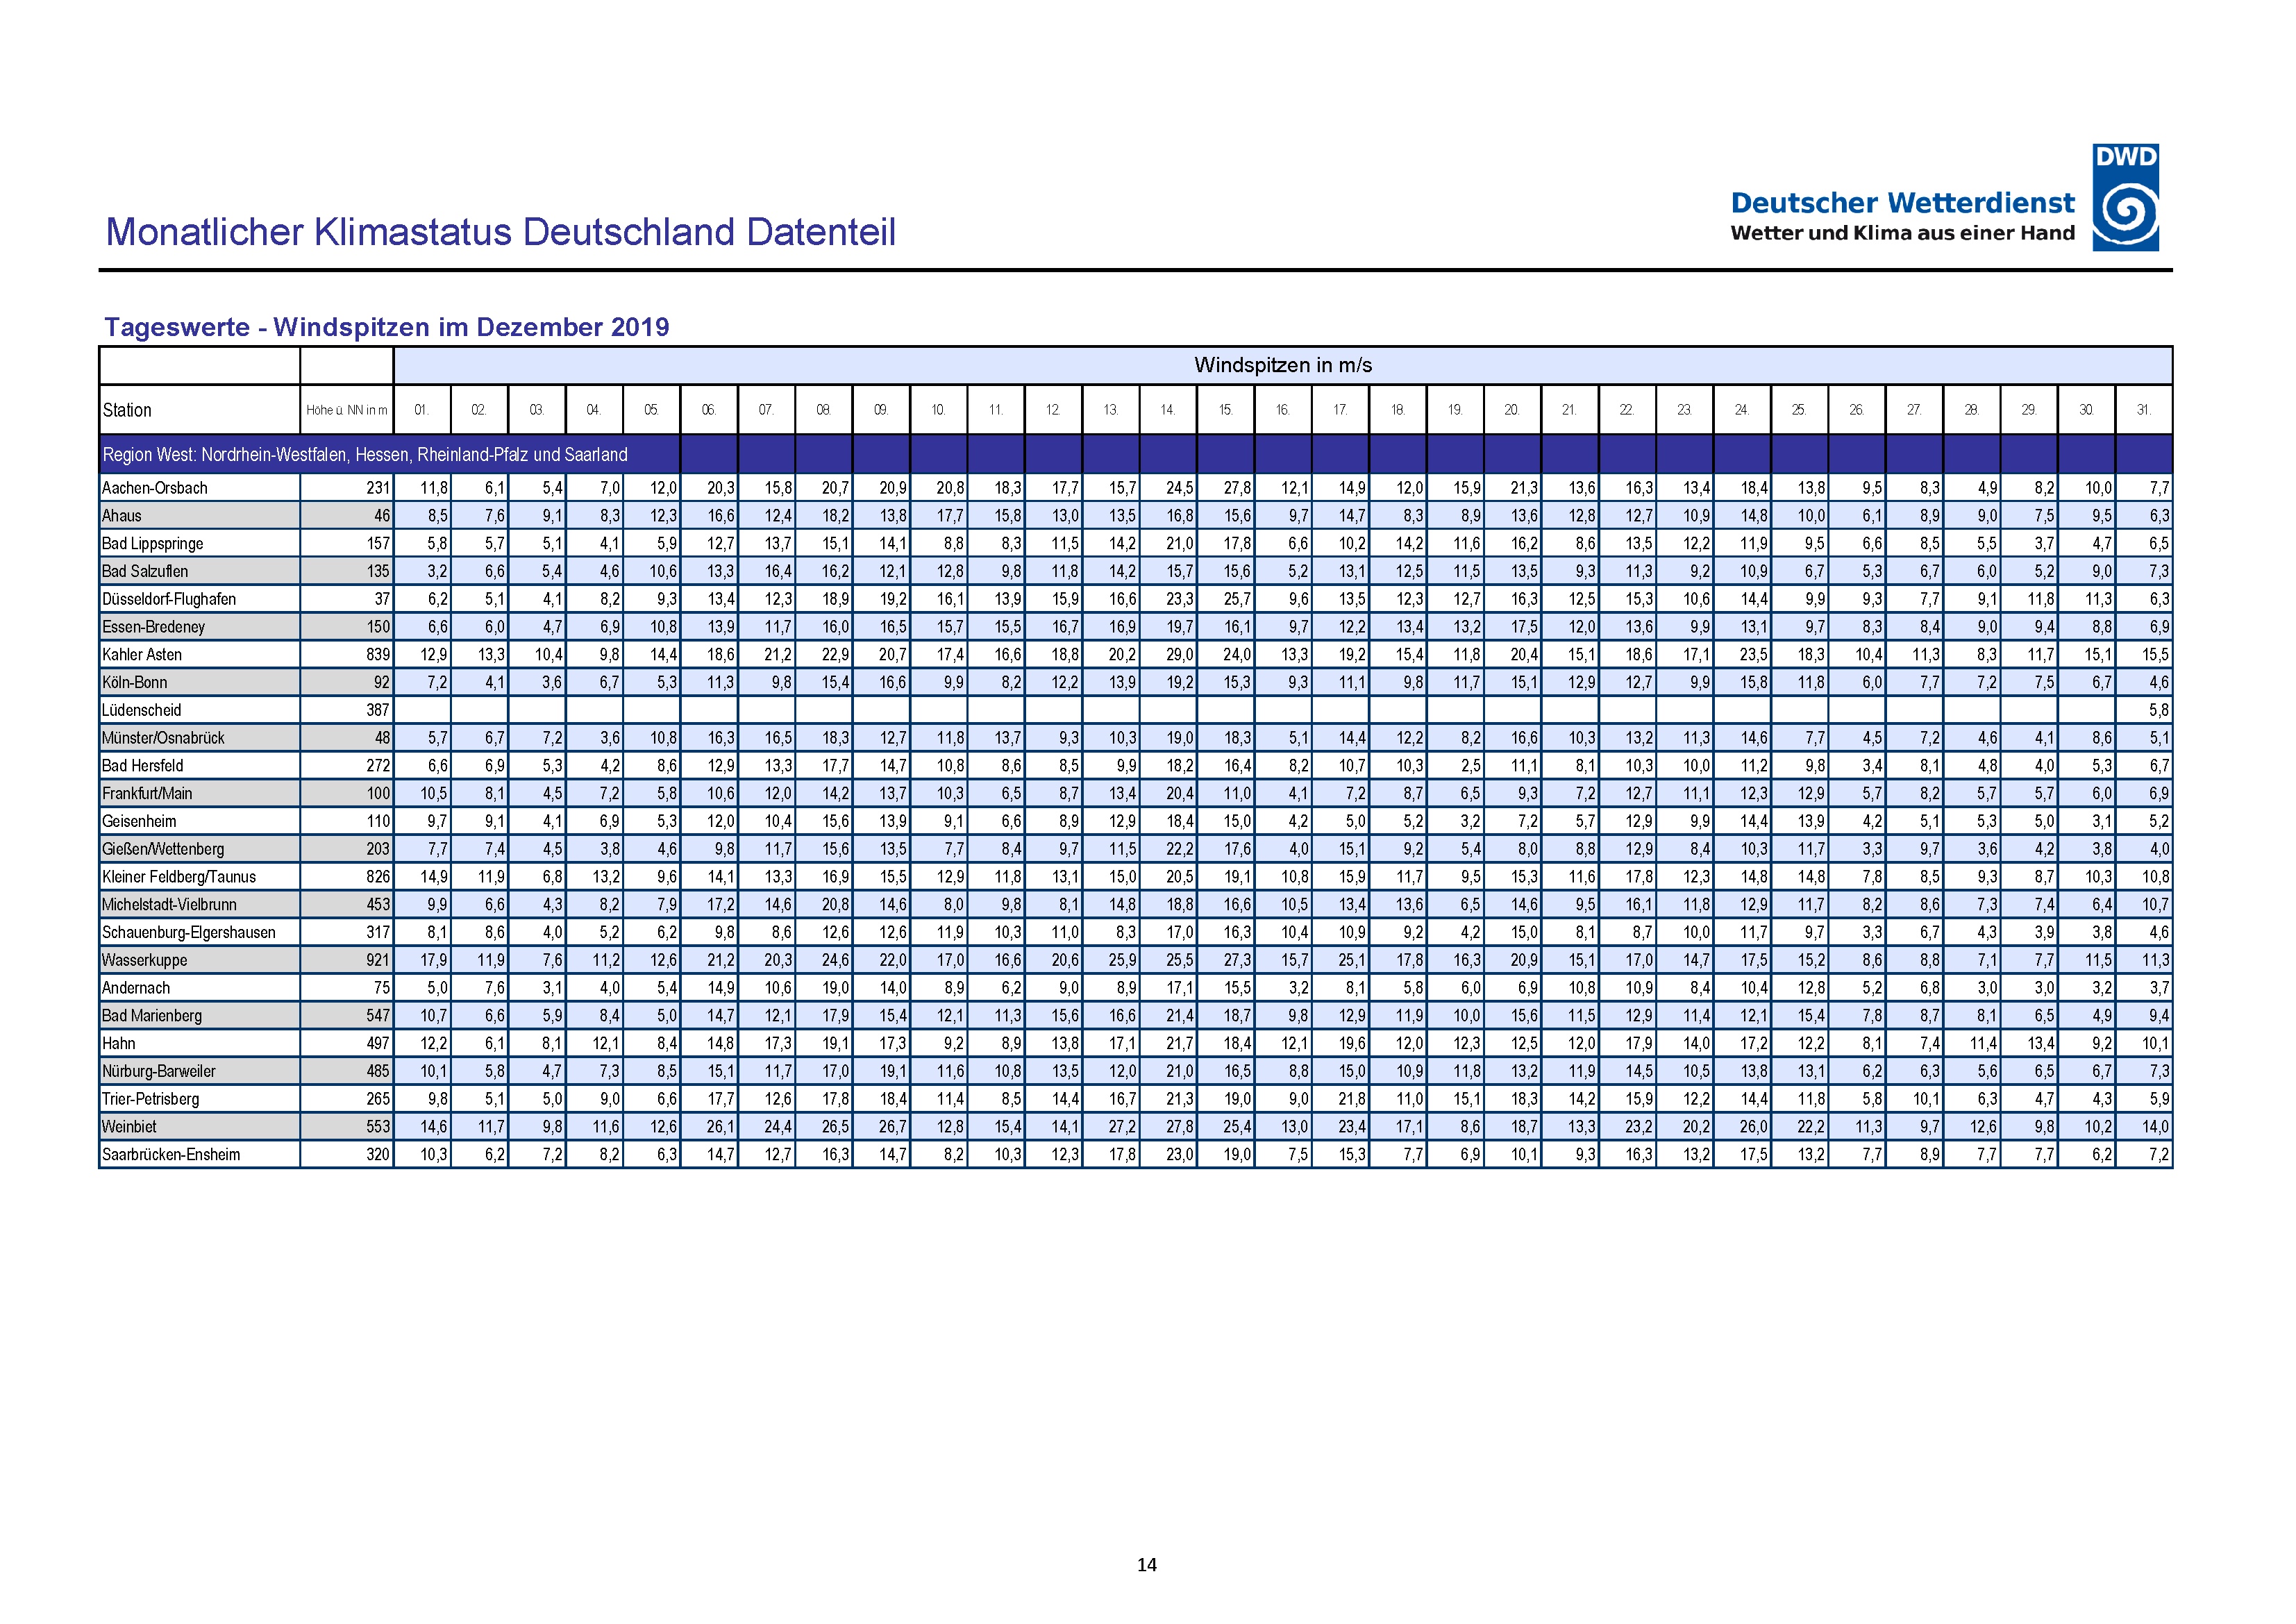Select the 'Lüdenscheid' station name

[x=141, y=710]
